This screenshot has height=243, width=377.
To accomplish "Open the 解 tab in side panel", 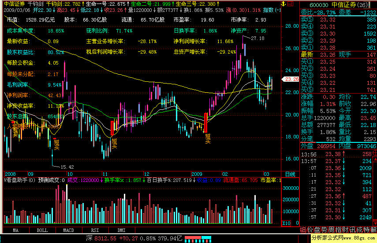I will click(373, 230).
